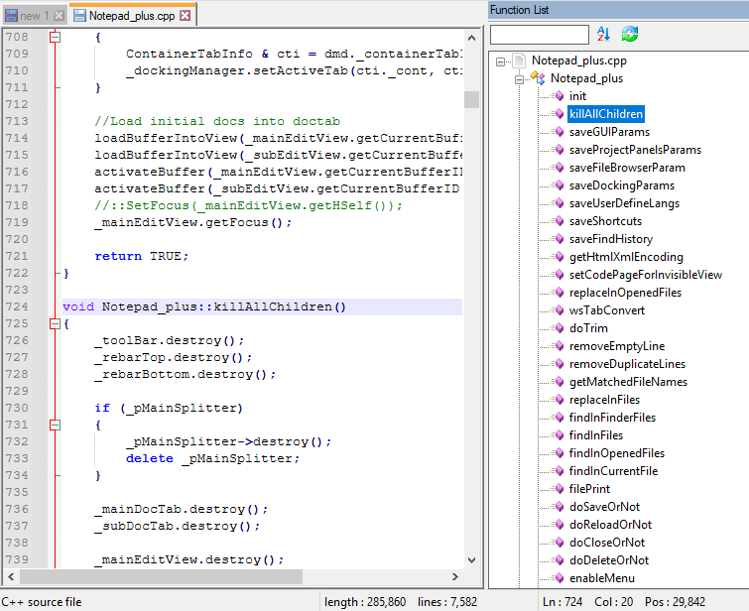This screenshot has width=749, height=611.
Task: Click the 'delete _pMainSplitter;' line
Action: coord(212,458)
